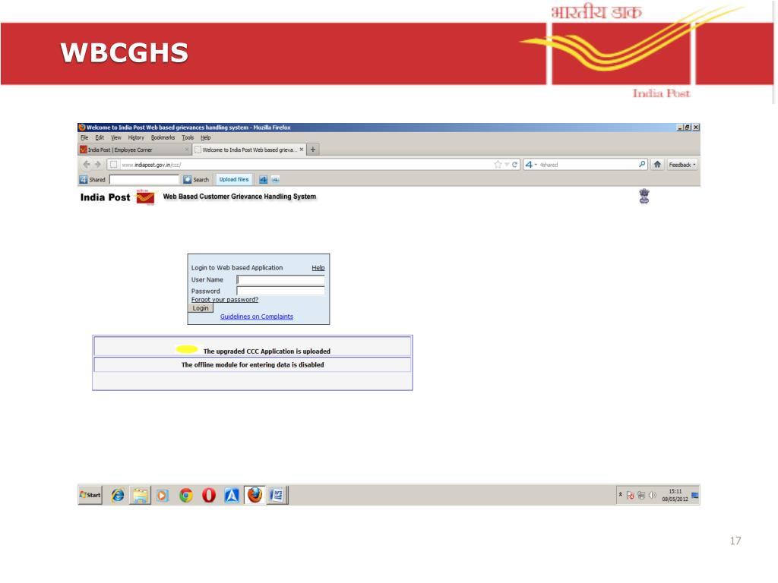Screen dimensions: 778x583
Task: Click the offline module disabled notice text
Action: point(252,364)
